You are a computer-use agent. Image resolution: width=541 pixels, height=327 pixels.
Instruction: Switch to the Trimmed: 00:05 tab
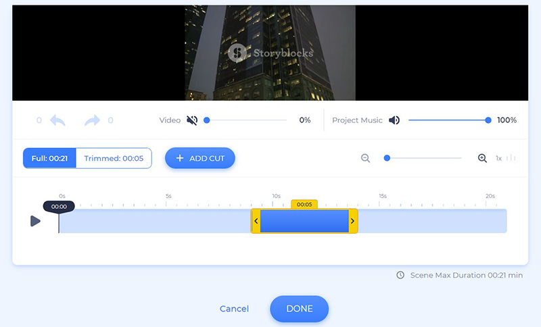point(114,158)
